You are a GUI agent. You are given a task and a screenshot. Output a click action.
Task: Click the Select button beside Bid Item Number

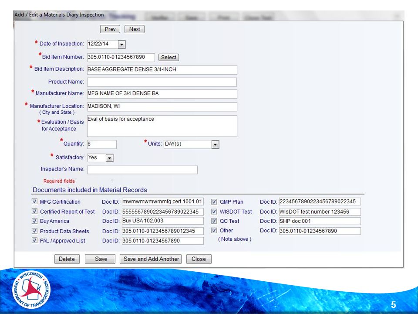pyautogui.click(x=169, y=58)
